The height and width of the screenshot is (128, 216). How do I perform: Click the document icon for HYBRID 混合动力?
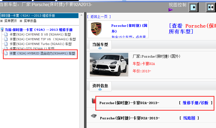click(6, 53)
